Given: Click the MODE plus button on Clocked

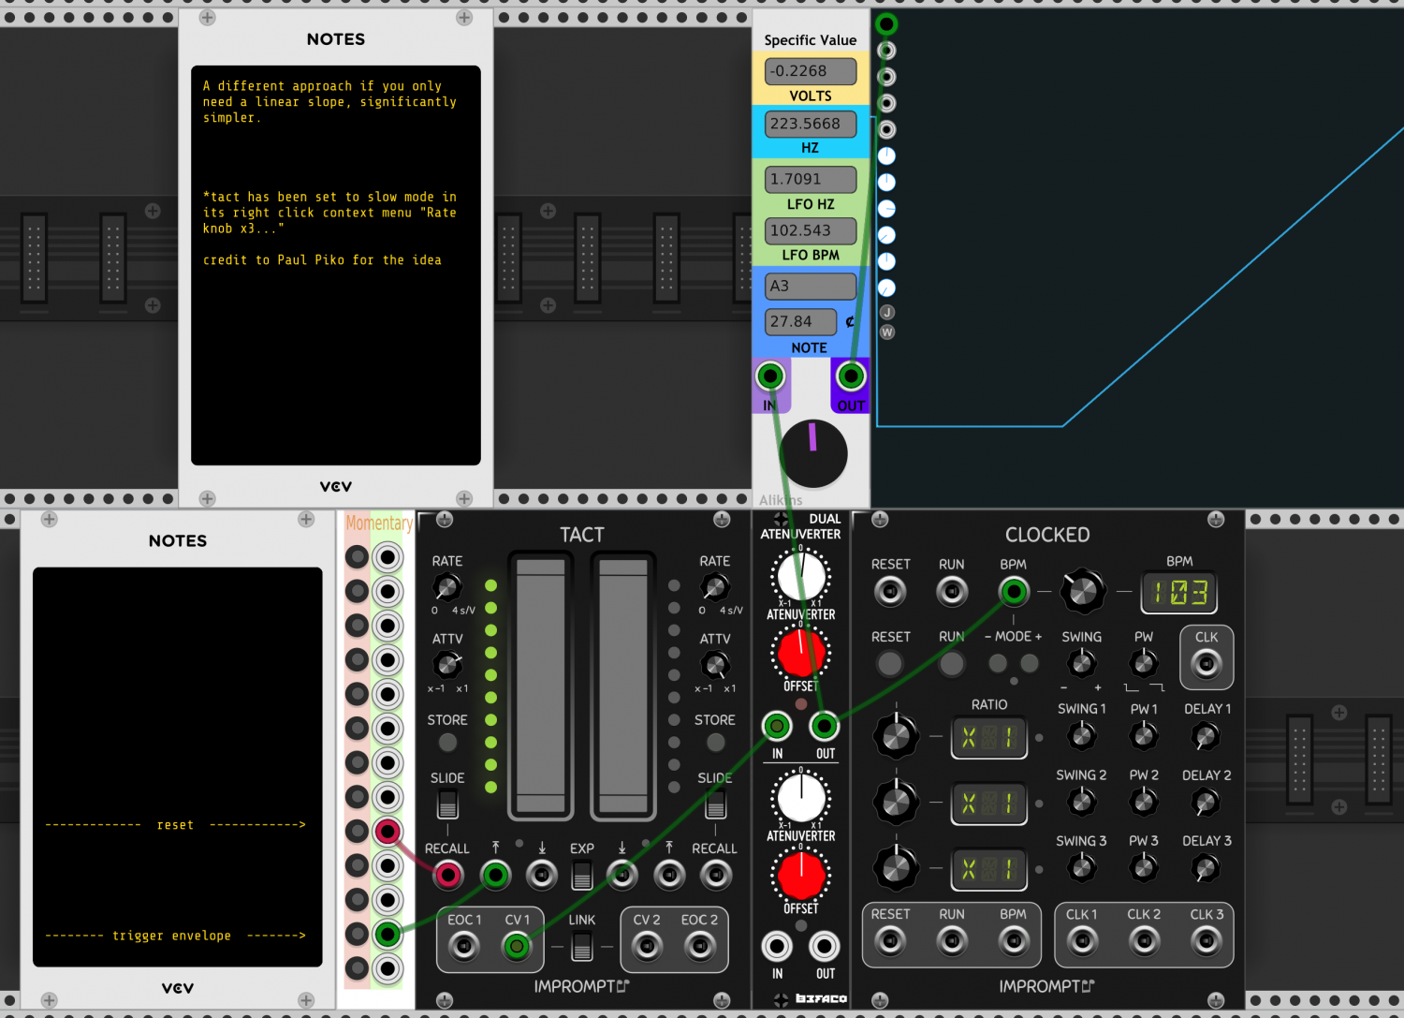Looking at the screenshot, I should pos(1030,664).
